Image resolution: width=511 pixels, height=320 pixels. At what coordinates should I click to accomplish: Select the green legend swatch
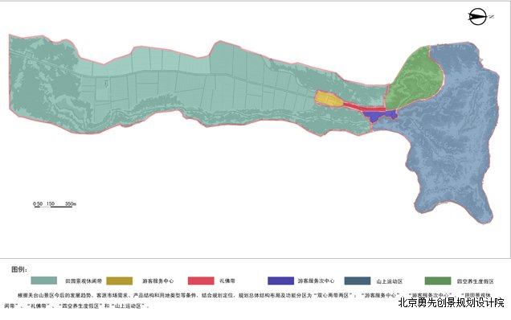[438, 281]
